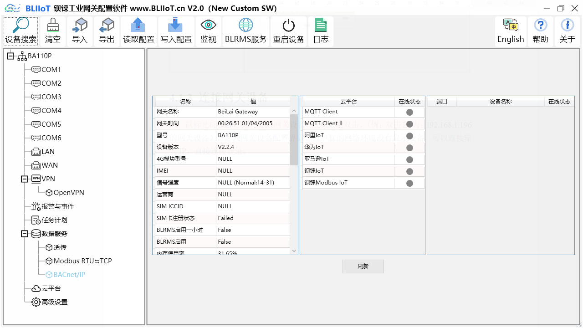Clear the device list with 清空

coord(52,31)
